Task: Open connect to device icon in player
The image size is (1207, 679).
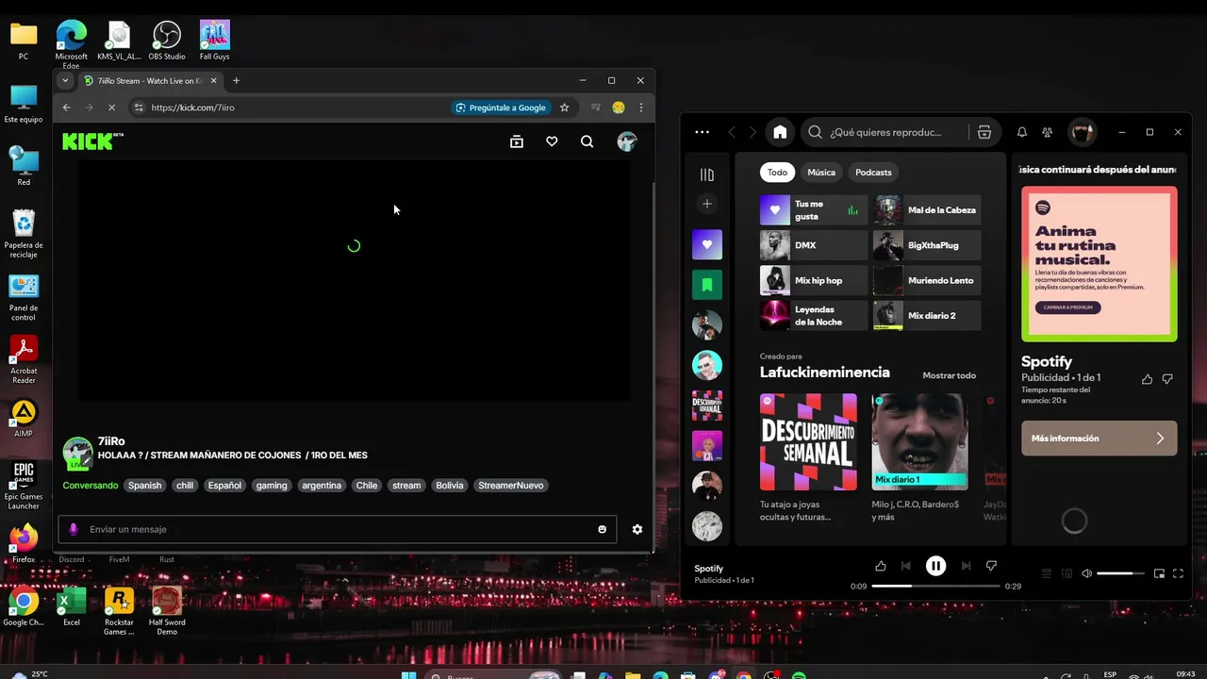Action: [x=1067, y=573]
